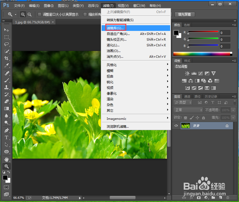Expand the Imagenomic submenu
The image size is (239, 202).
[136, 118]
